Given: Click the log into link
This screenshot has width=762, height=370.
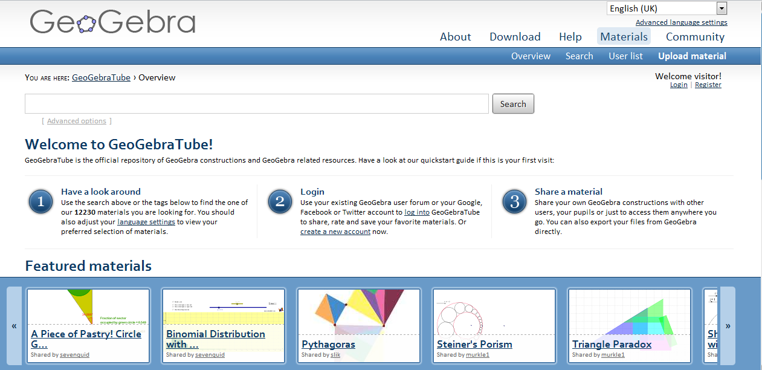Looking at the screenshot, I should coord(417,212).
